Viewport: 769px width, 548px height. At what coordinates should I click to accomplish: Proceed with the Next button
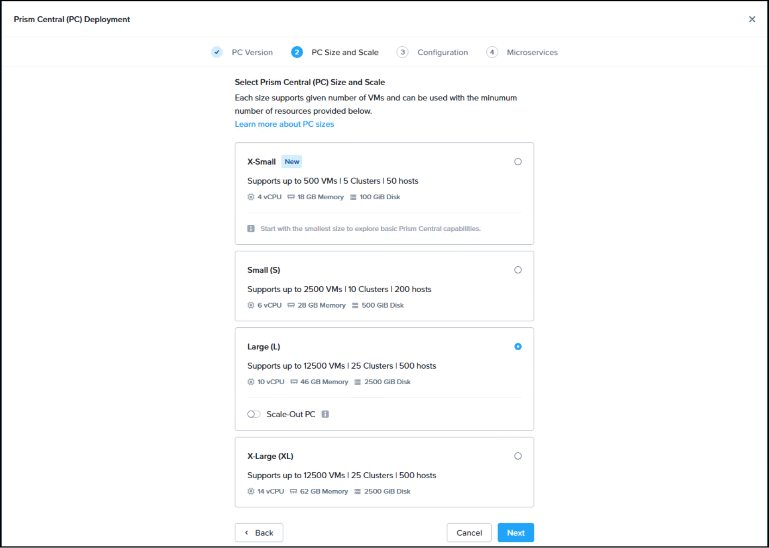tap(516, 533)
